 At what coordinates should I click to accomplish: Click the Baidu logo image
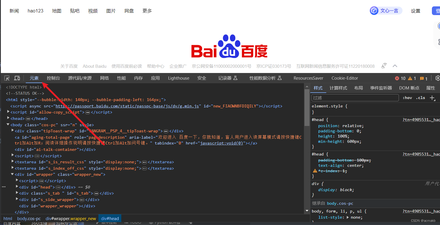pos(229,46)
